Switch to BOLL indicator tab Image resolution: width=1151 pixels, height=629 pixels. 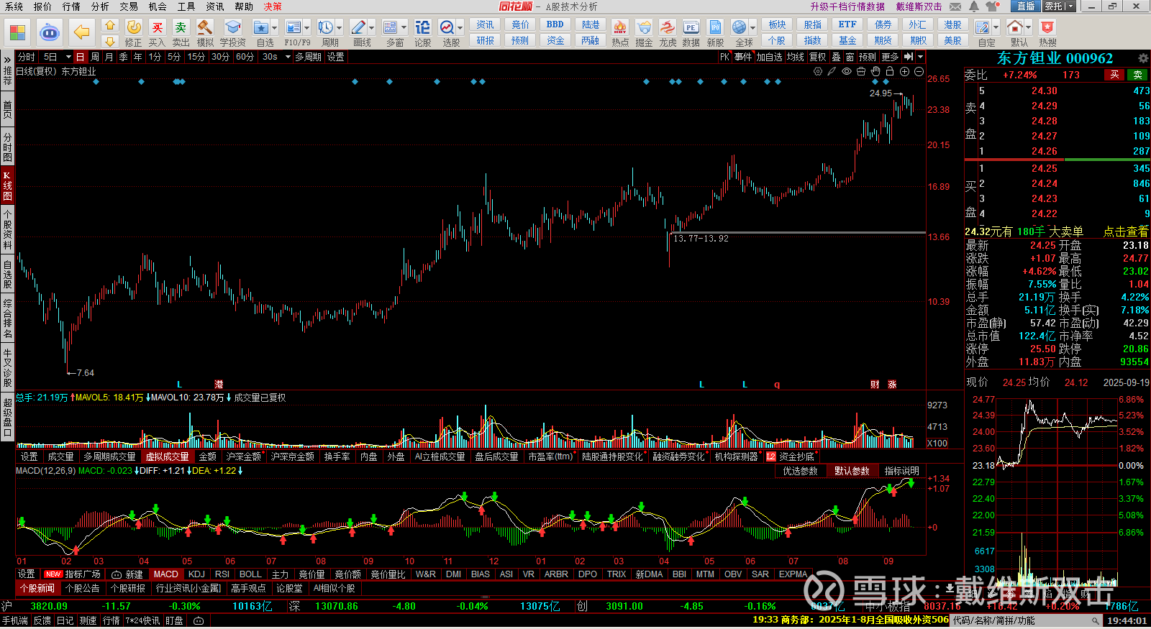250,574
